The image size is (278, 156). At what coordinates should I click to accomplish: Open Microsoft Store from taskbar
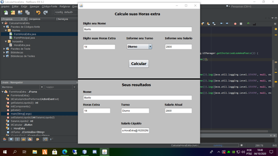click(55, 152)
